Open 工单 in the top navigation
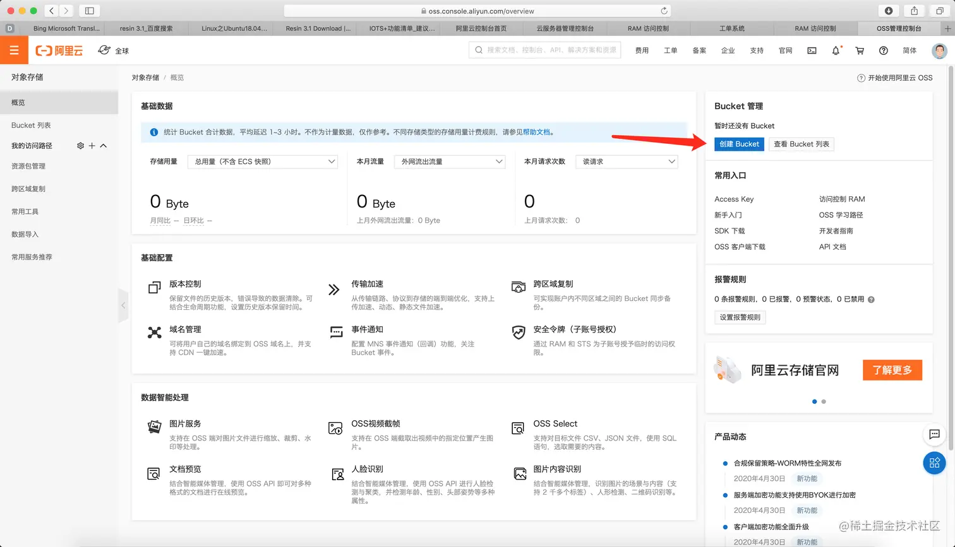Screen dimensions: 955x547 [x=670, y=50]
